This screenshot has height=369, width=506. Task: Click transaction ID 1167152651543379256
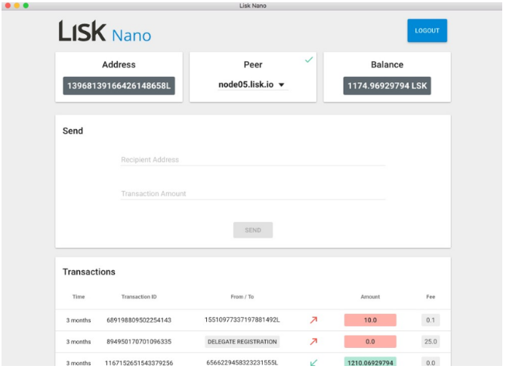coord(139,363)
